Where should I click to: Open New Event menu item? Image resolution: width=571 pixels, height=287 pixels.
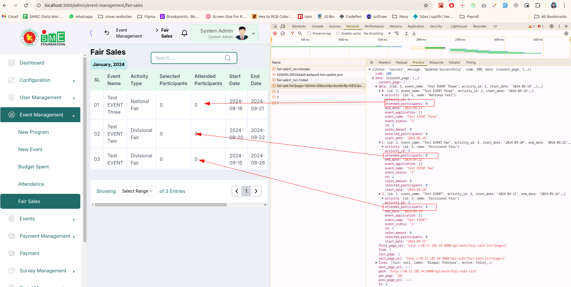click(x=30, y=149)
